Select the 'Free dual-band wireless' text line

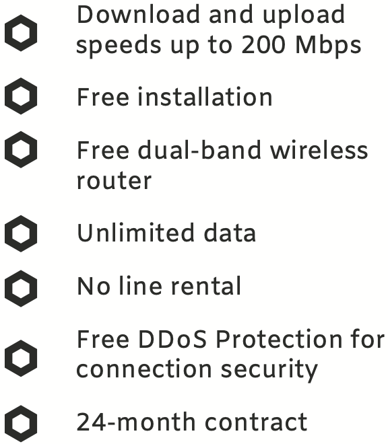[x=223, y=150]
